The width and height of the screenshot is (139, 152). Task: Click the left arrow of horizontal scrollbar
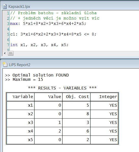(5, 53)
